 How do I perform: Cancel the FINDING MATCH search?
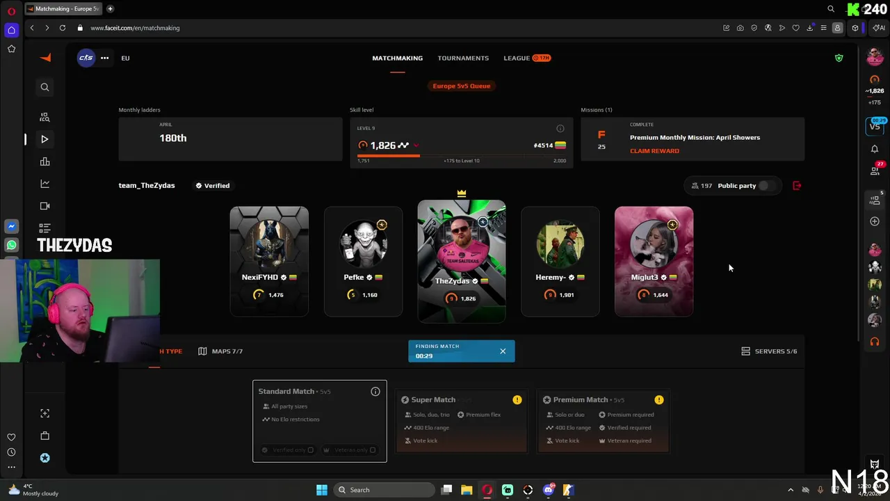(x=503, y=351)
